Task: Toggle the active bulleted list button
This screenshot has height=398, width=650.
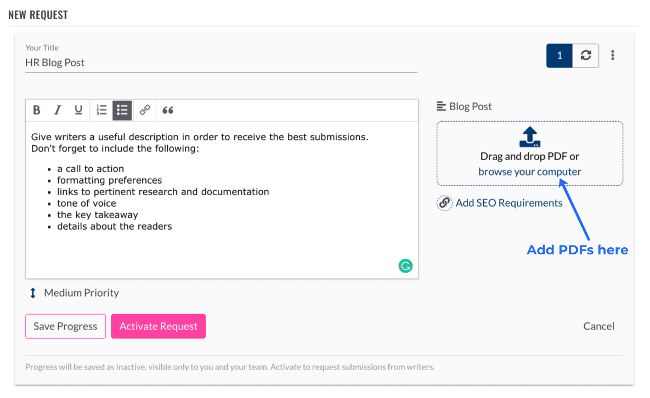Action: coord(122,110)
